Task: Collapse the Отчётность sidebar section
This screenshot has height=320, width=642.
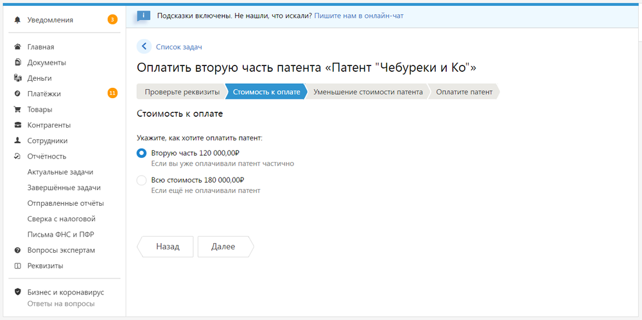Action: coord(47,156)
